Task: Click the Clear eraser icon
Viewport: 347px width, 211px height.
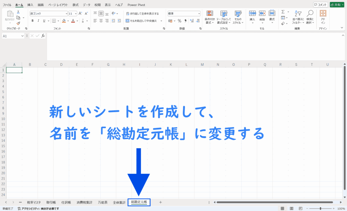Action: (283, 23)
